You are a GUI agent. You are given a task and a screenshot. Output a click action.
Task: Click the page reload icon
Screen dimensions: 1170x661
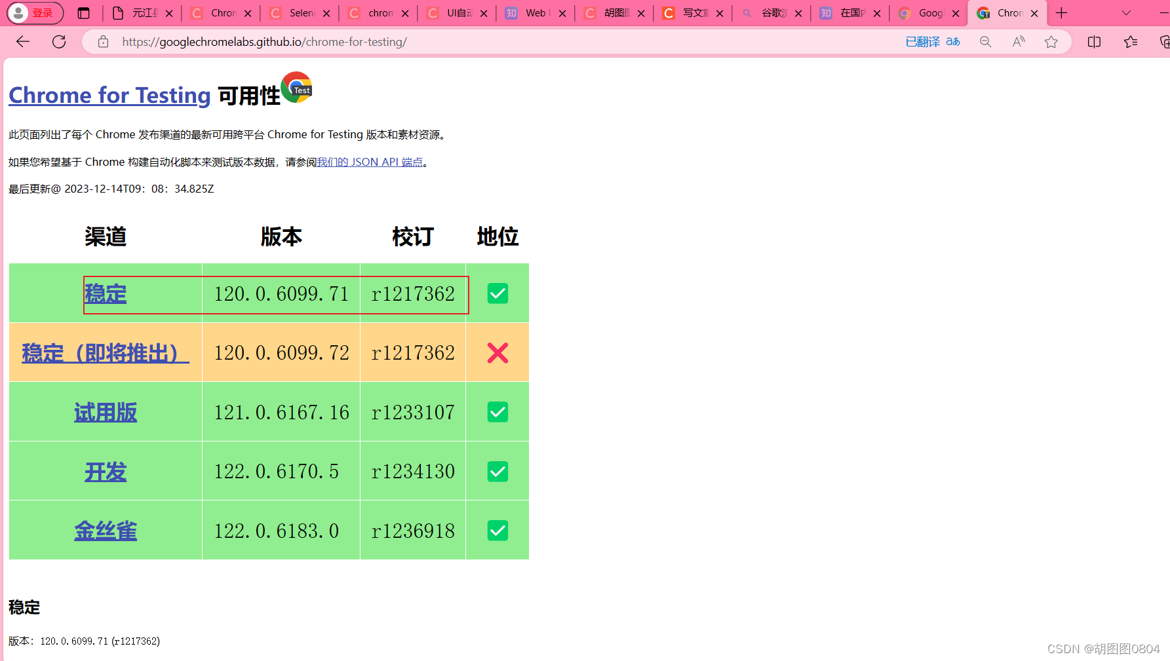point(59,41)
